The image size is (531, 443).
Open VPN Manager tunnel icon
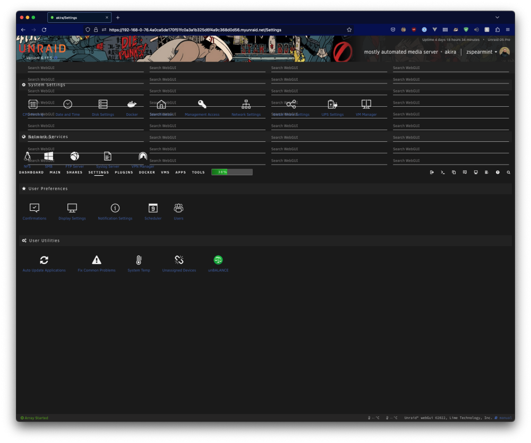(x=143, y=156)
